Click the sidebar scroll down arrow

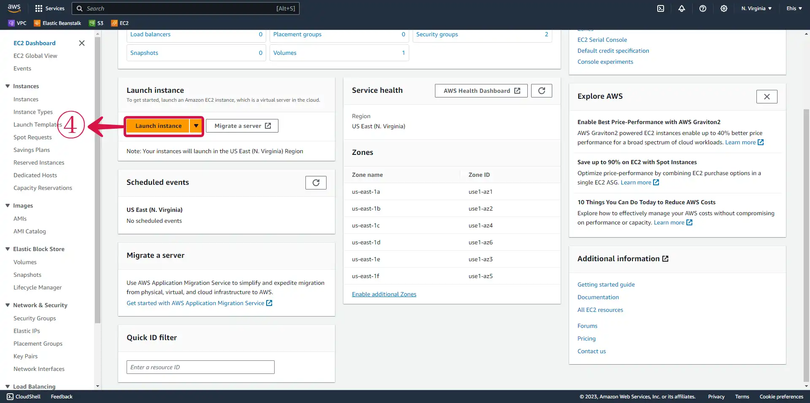tap(97, 386)
